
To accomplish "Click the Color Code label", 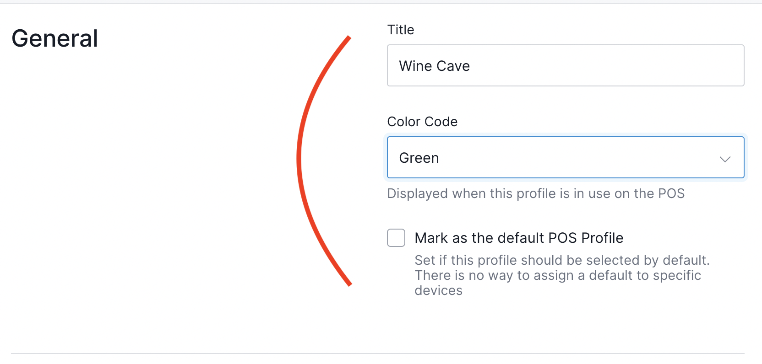I will pos(422,122).
